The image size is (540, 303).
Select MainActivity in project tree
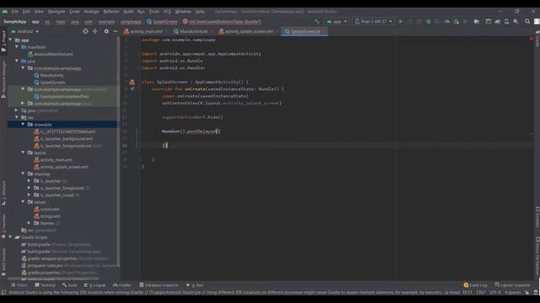coord(51,75)
